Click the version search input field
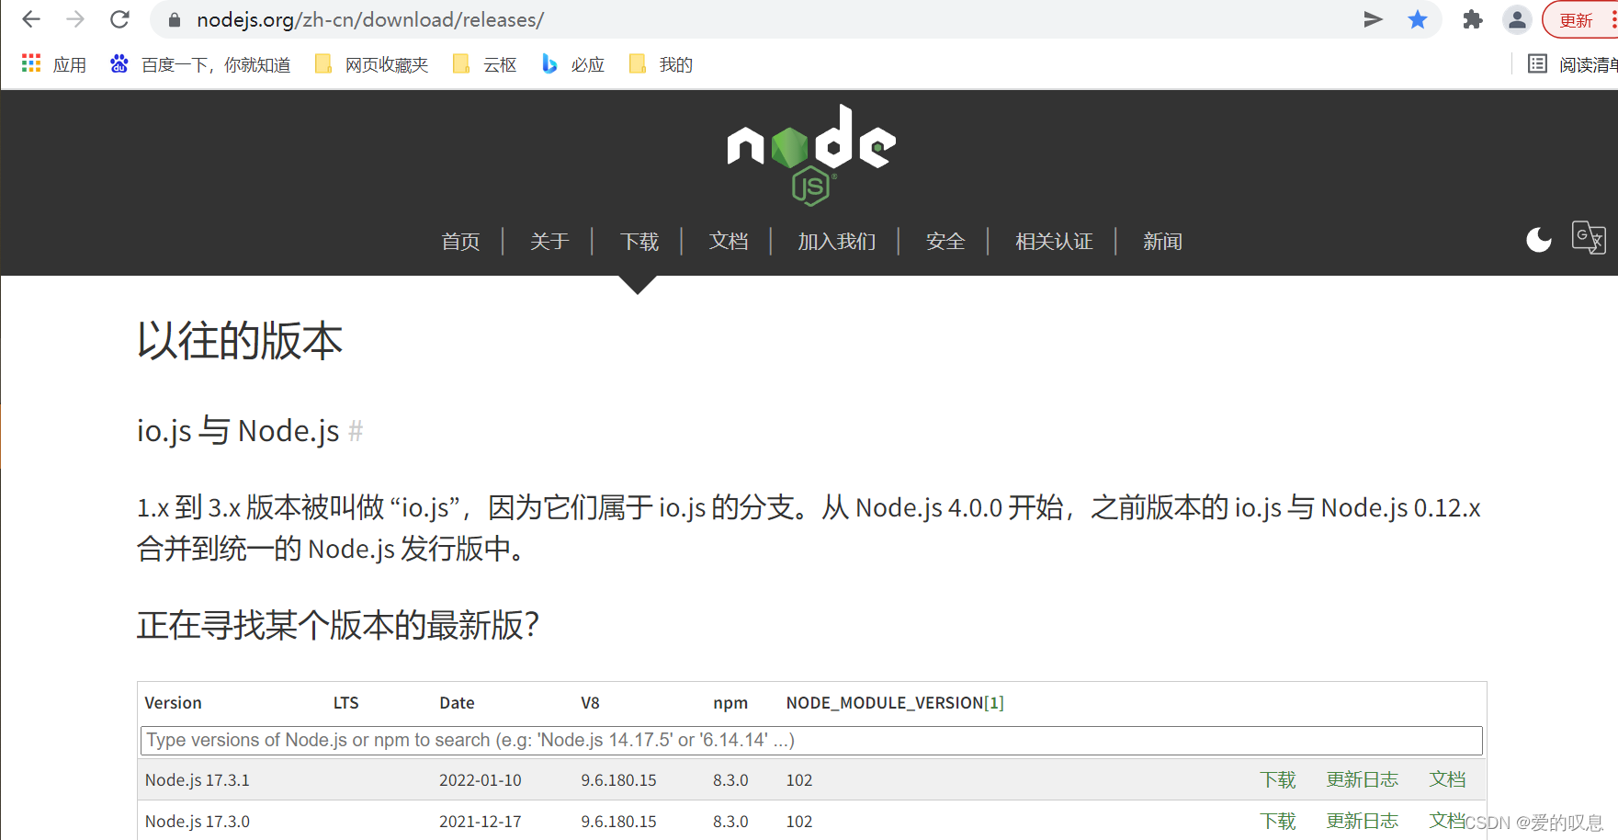The image size is (1618, 840). [811, 741]
